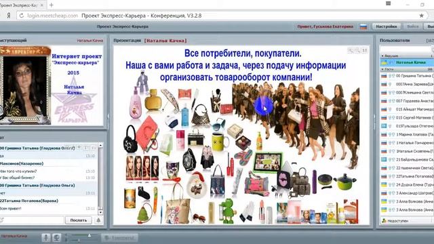This screenshot has width=434, height=244.
Task: Focus the chat message input field
Action: [x=34, y=220]
